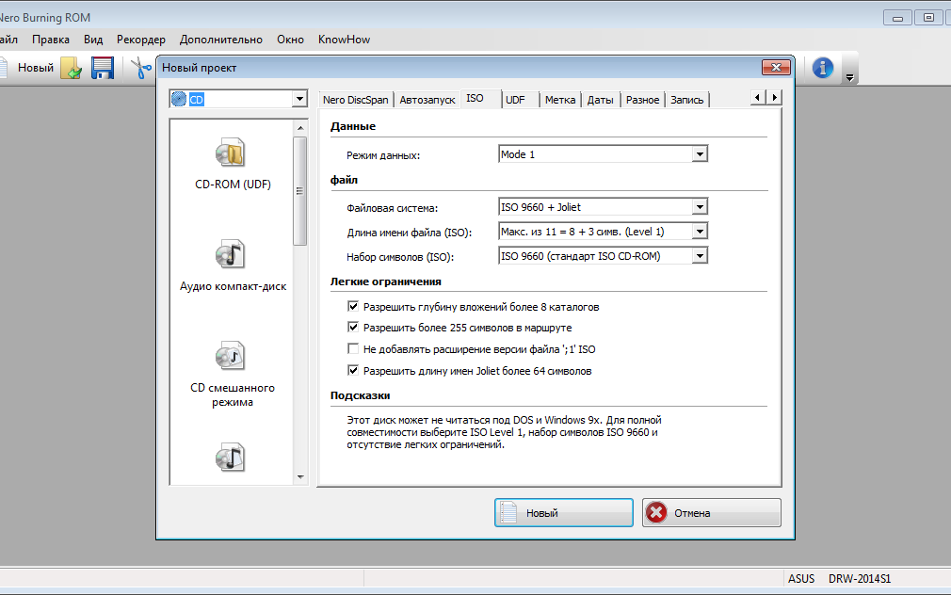The image size is (951, 595).
Task: Enable directory depth over 8 checkbox
Action: 353,306
